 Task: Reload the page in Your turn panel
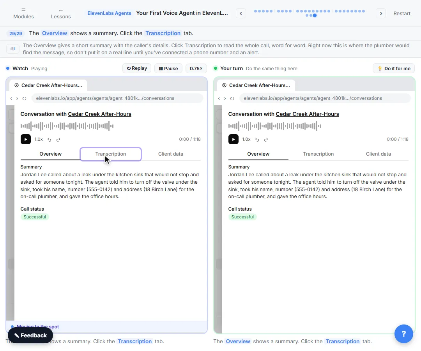point(232,99)
